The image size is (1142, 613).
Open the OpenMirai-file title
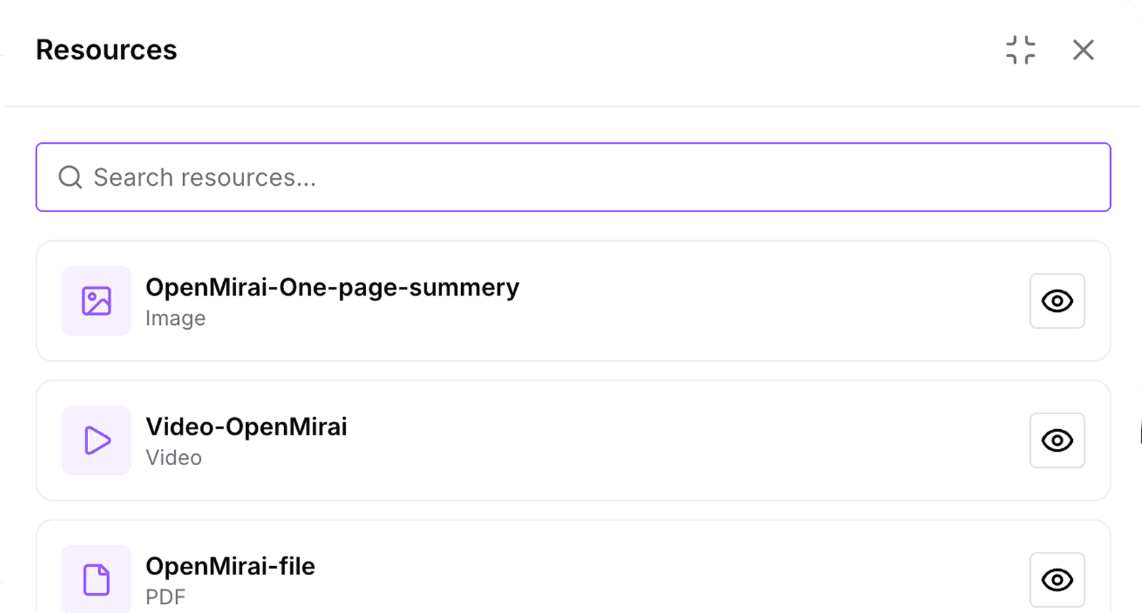point(231,567)
